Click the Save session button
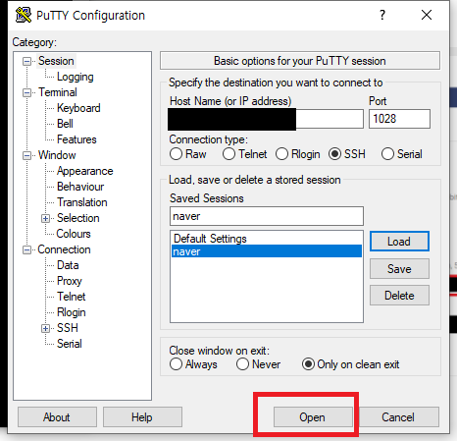457x441 pixels. pos(399,269)
